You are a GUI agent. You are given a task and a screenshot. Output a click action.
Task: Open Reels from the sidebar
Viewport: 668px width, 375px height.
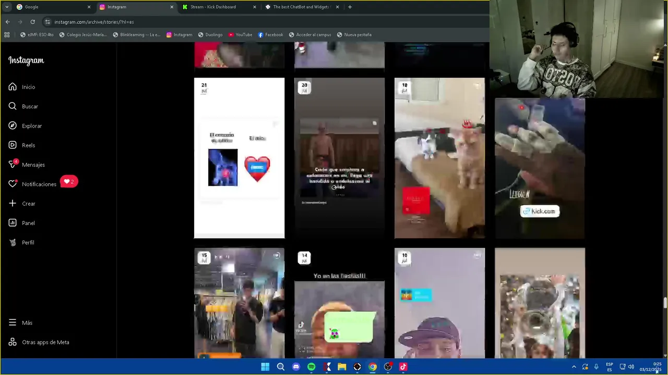pyautogui.click(x=22, y=145)
